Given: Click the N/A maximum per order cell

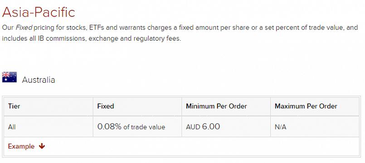Looking at the screenshot, I should point(315,126).
